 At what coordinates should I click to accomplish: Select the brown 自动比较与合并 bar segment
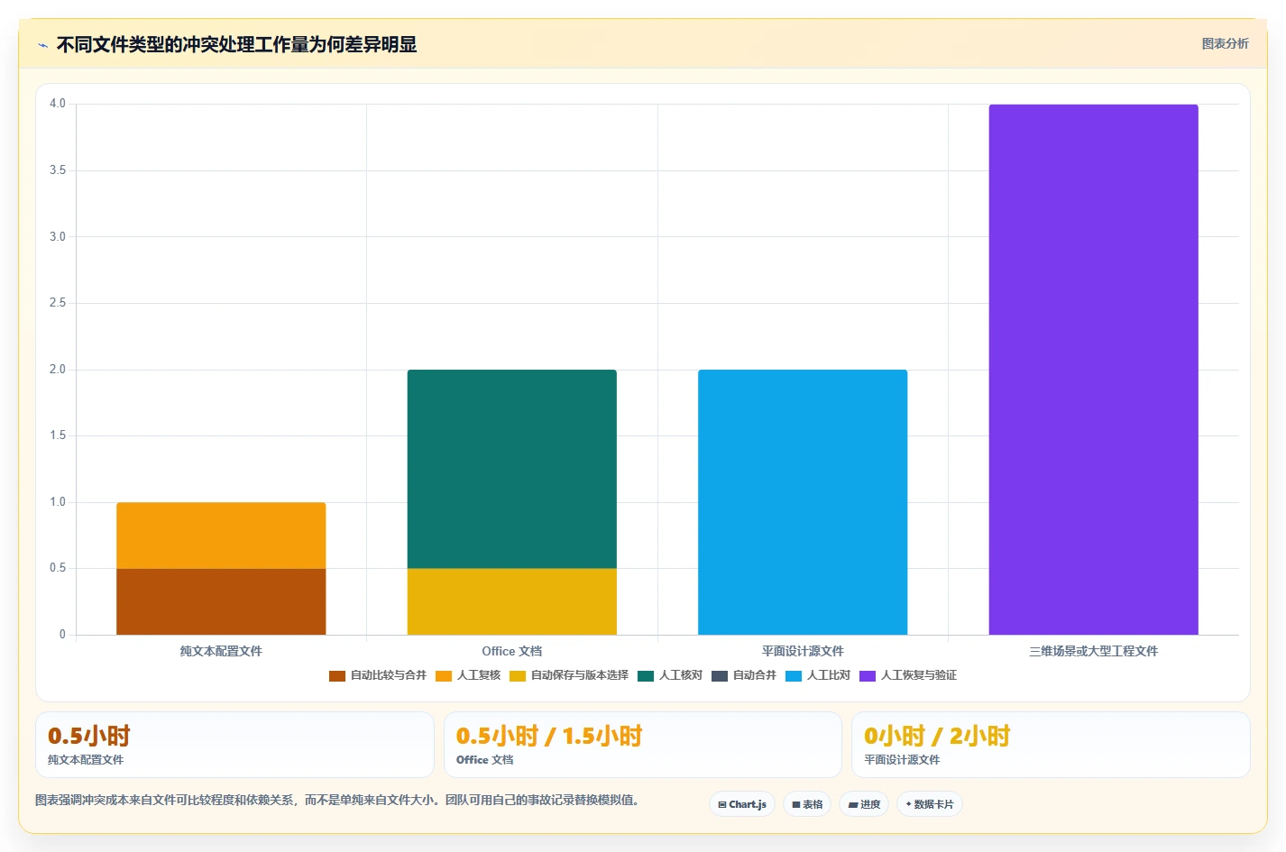pyautogui.click(x=221, y=601)
